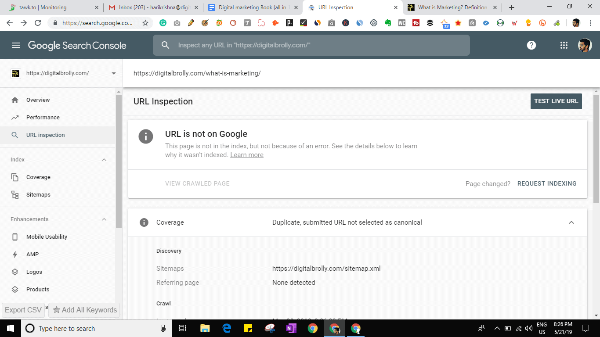The height and width of the screenshot is (337, 600).
Task: Collapse the Enhancements section
Action: tap(104, 219)
